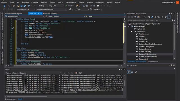Click the pending changes filter clock icon
The image size is (180, 101).
coord(145,17)
